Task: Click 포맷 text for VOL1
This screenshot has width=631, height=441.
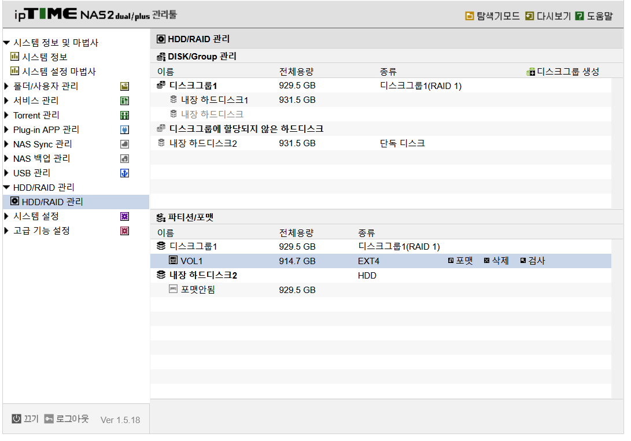Action: (x=464, y=261)
